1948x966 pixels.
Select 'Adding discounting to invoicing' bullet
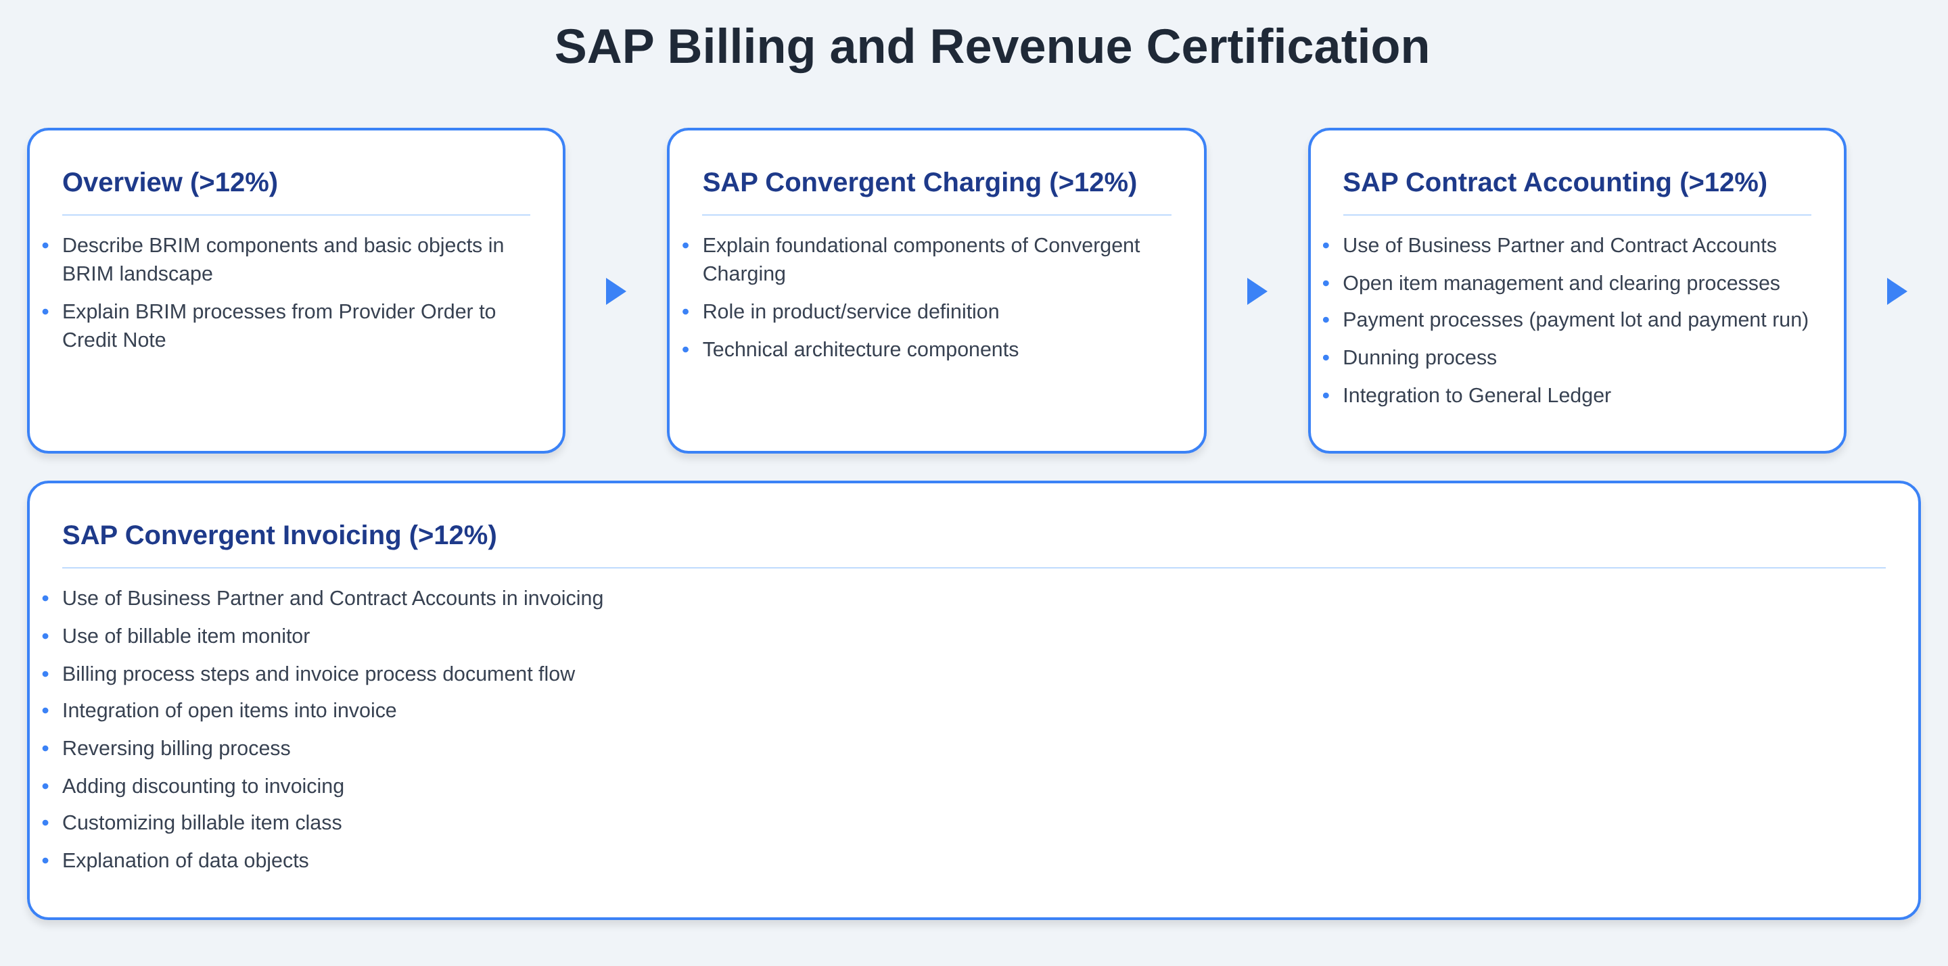tap(203, 786)
